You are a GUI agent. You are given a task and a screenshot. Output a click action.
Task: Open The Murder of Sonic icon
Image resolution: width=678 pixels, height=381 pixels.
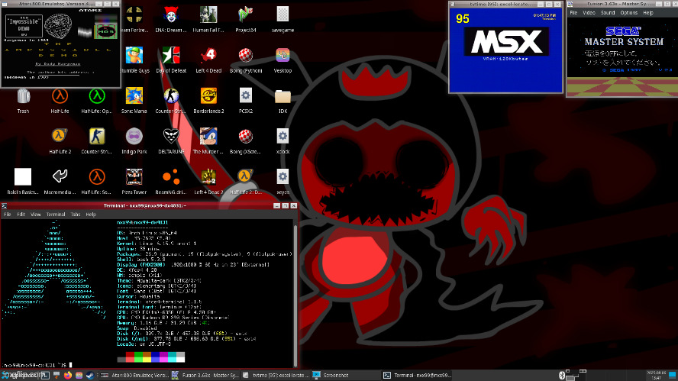[x=208, y=137]
